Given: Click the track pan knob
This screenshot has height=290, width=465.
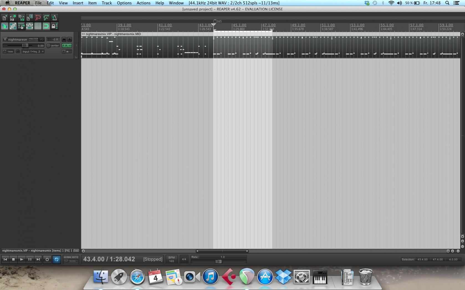Looking at the screenshot, I should pos(48,46).
